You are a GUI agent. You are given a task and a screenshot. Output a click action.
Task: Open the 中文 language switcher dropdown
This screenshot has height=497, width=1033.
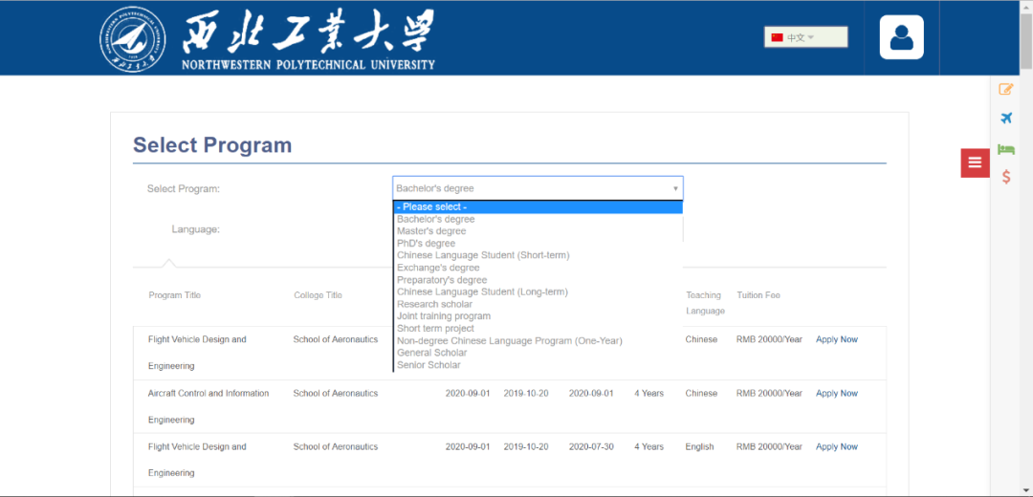[805, 37]
